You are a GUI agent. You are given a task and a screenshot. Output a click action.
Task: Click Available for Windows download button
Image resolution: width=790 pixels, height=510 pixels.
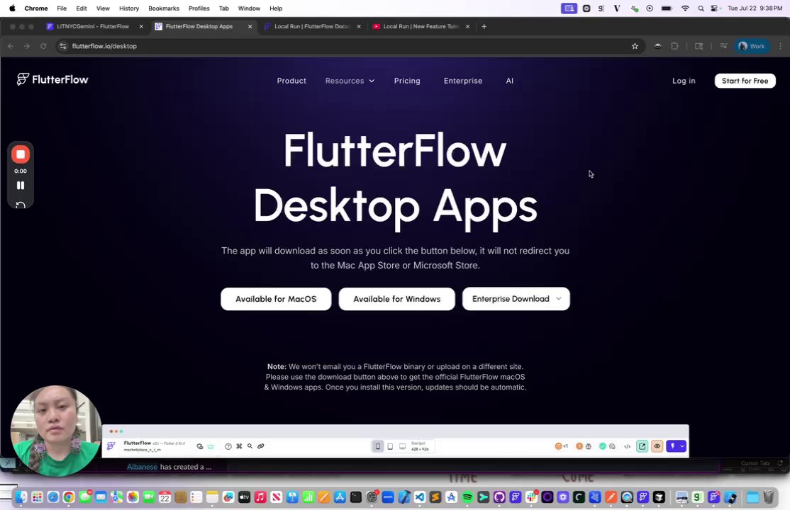tap(396, 299)
